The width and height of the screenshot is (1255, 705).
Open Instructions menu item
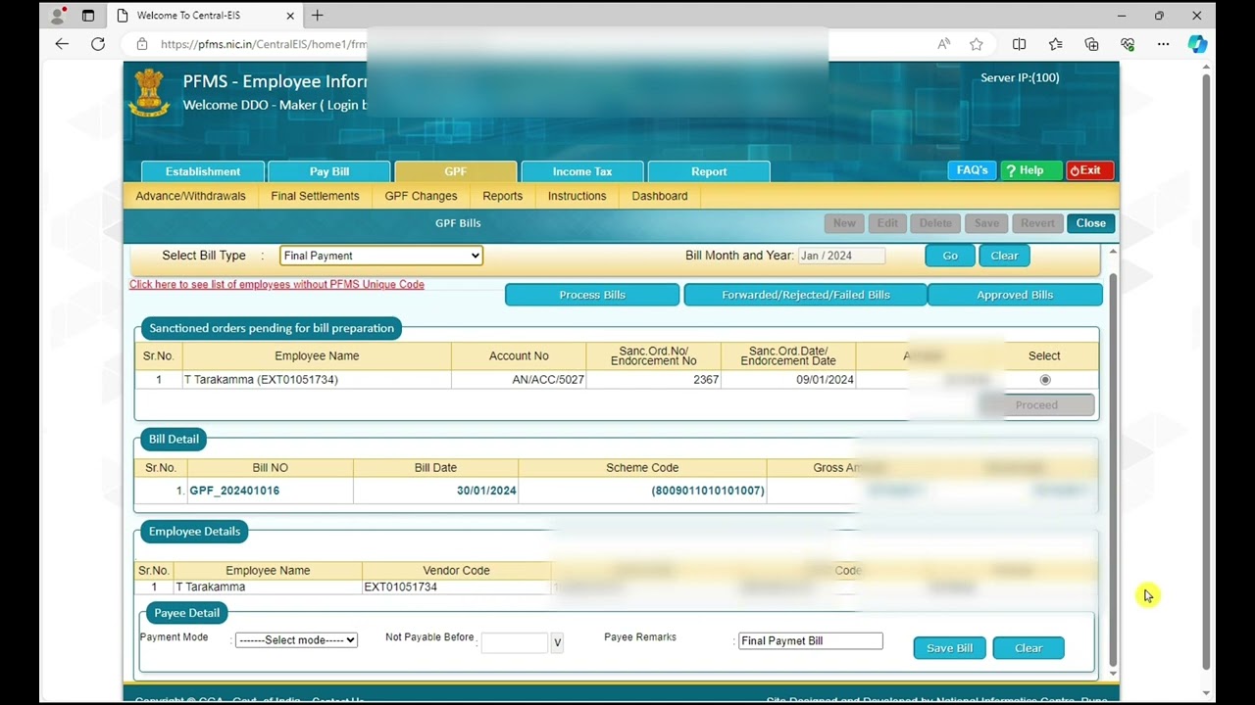(x=577, y=196)
